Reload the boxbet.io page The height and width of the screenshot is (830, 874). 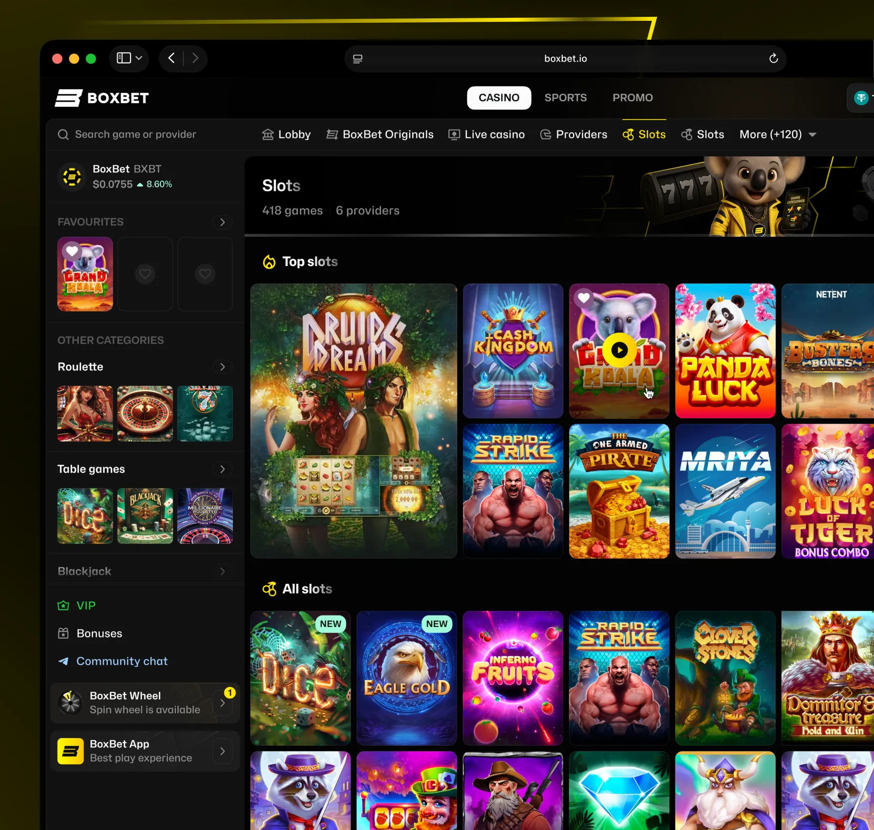773,59
